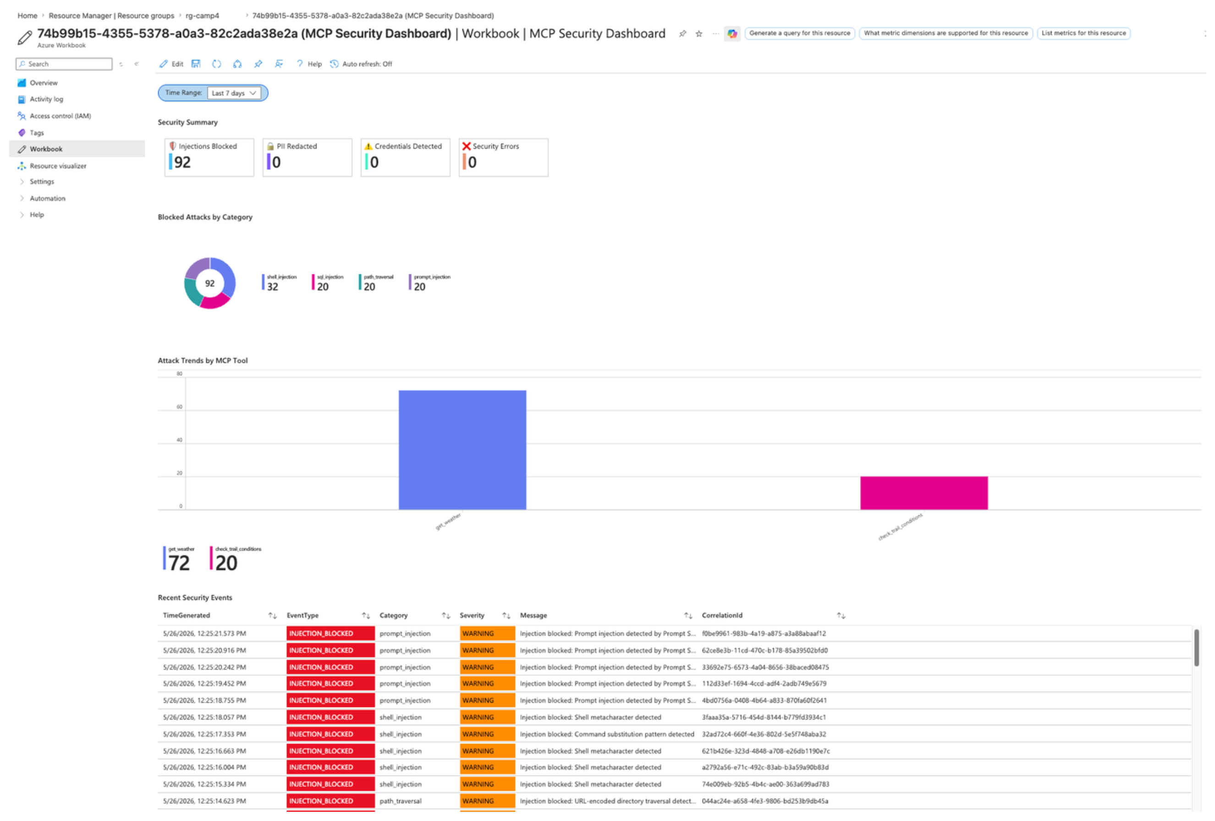Click path_traversal legend value 20
The width and height of the screenshot is (1215, 821).
(x=369, y=286)
